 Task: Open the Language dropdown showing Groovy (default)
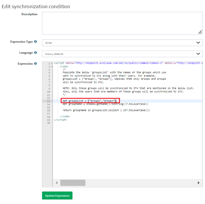(122, 54)
